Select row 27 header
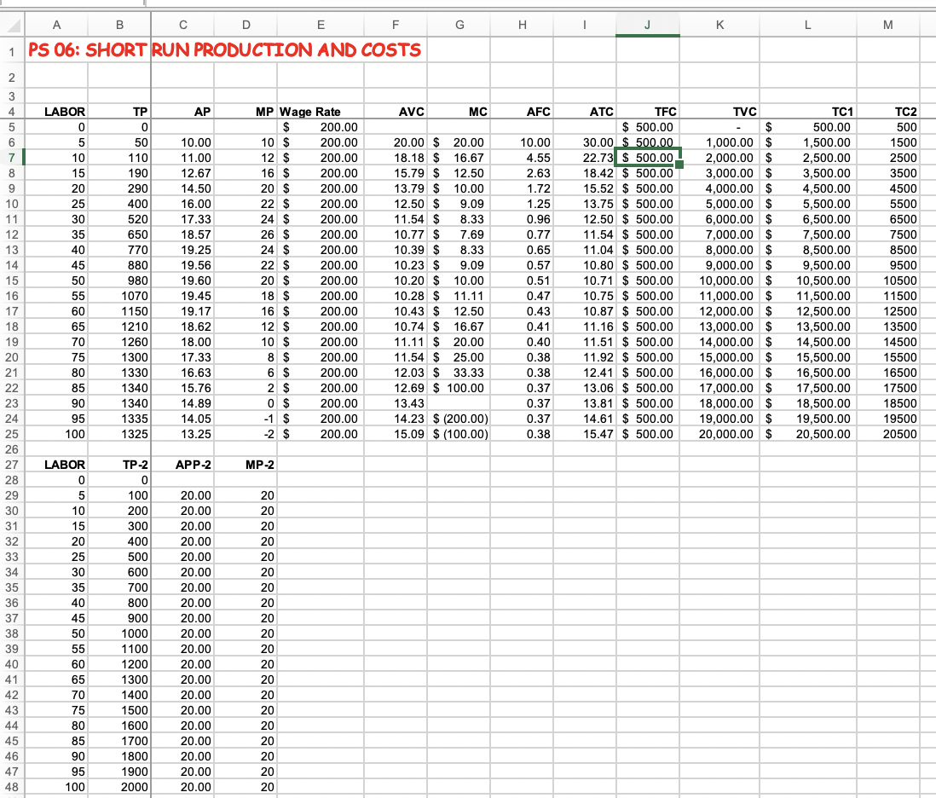This screenshot has height=798, width=936. 11,465
